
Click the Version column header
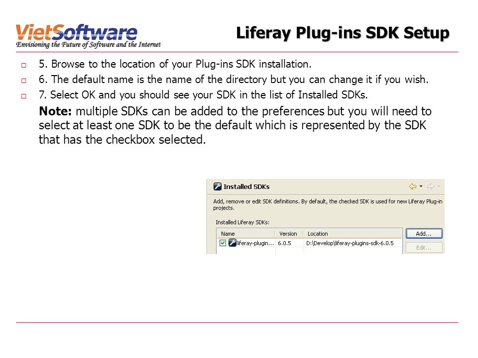click(289, 234)
